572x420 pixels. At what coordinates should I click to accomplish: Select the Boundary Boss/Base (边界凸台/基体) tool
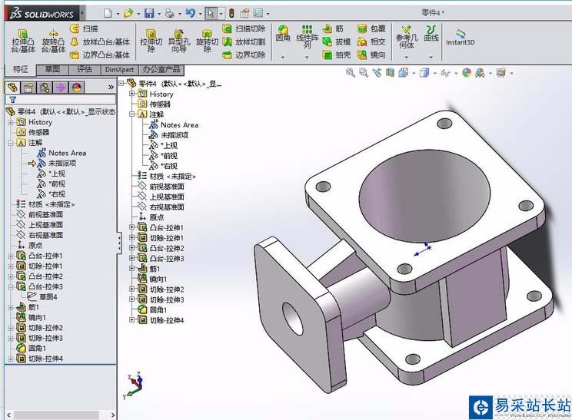pos(100,55)
